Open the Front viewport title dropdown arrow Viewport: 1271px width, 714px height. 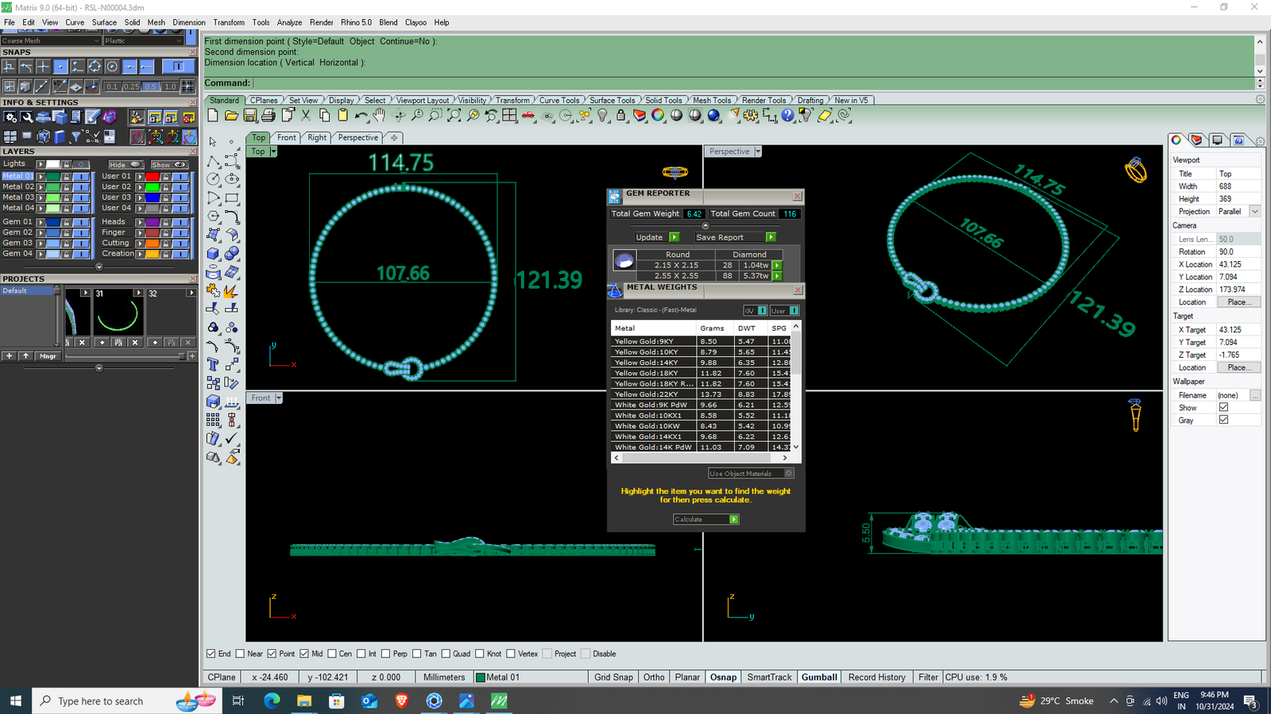(278, 398)
